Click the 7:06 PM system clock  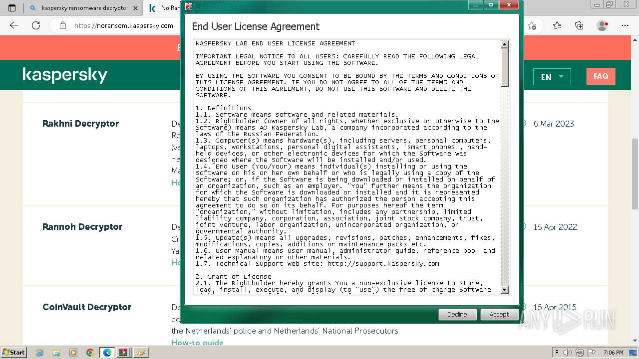pos(613,353)
